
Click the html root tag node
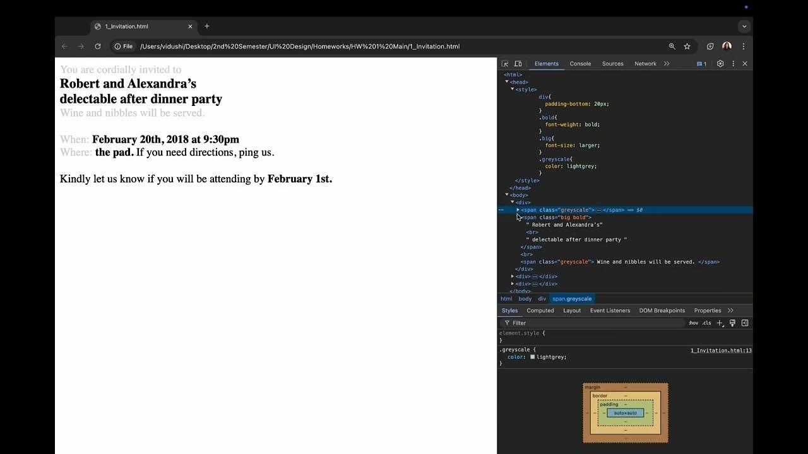(513, 74)
